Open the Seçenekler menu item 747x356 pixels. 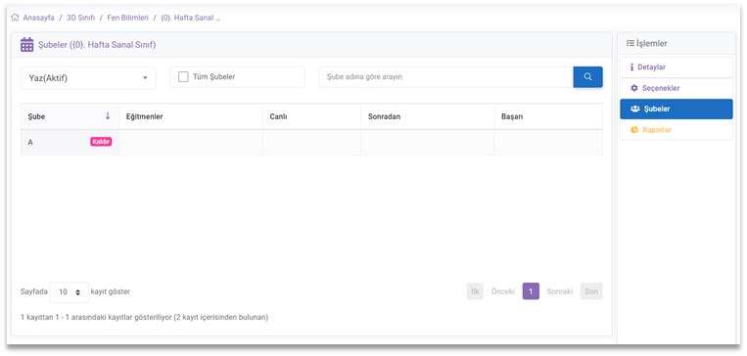676,88
